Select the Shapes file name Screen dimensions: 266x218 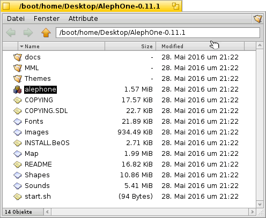[x=37, y=175]
